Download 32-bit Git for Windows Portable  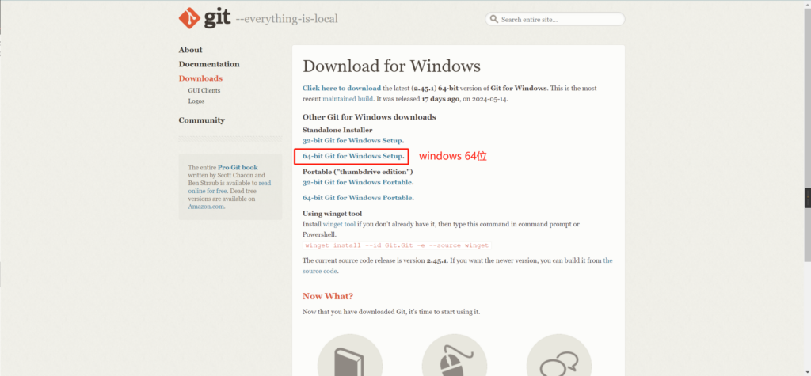point(357,182)
